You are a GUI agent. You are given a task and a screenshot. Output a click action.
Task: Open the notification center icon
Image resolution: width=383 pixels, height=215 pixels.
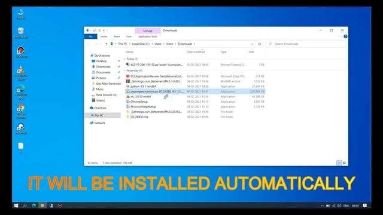click(x=364, y=205)
